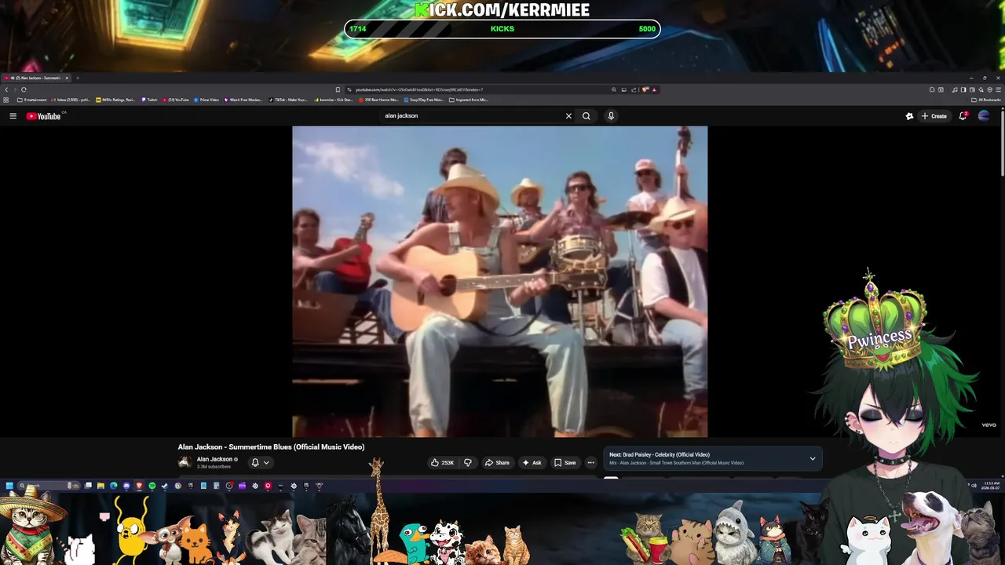Open a new browser tab
This screenshot has width=1005, height=565.
(78, 78)
